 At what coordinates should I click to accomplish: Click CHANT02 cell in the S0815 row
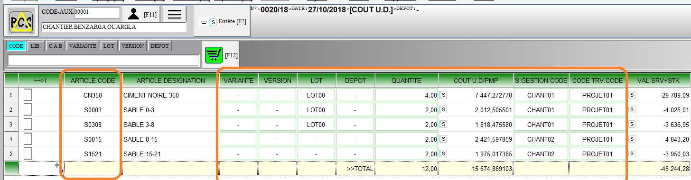542,139
